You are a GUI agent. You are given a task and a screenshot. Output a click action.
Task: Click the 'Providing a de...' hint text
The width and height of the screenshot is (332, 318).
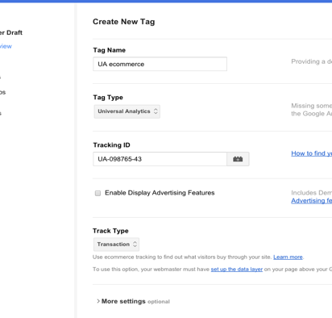click(x=312, y=61)
